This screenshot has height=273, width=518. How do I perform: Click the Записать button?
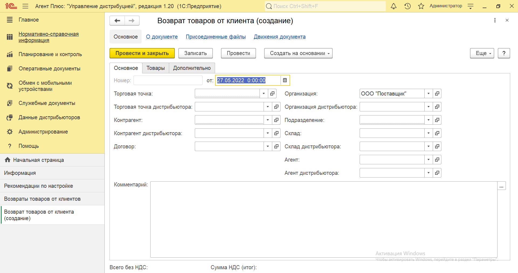click(x=195, y=53)
